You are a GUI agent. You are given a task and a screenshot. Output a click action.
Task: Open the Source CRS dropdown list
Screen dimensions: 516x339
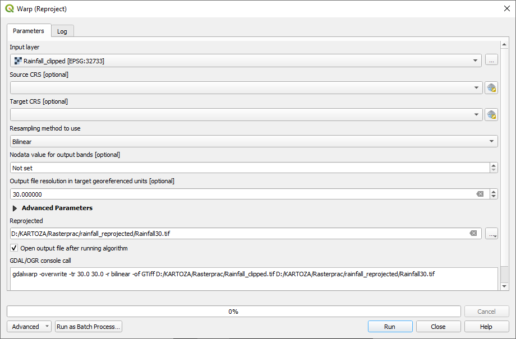[476, 87]
